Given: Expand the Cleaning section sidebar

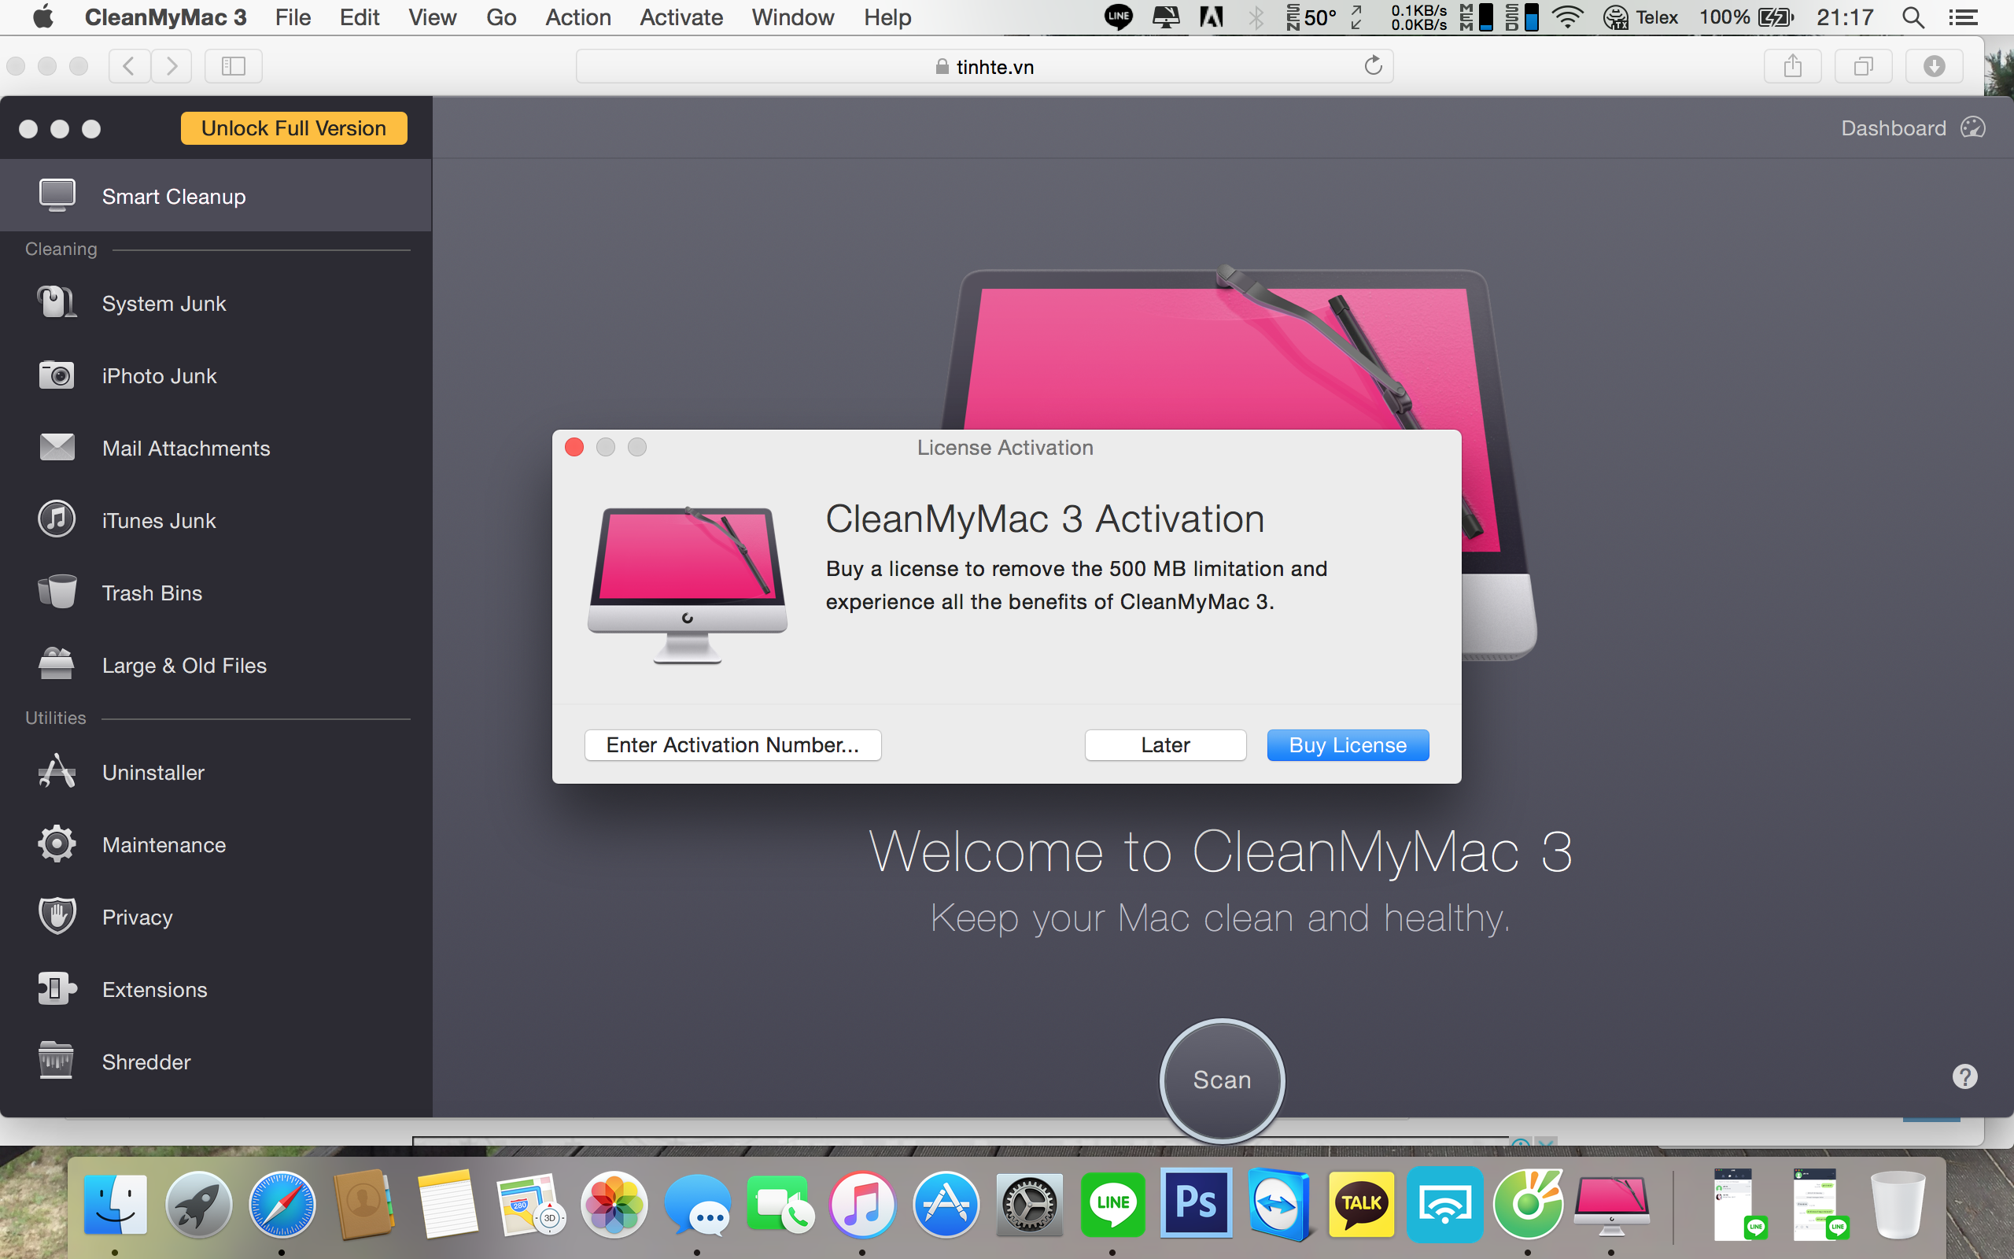Looking at the screenshot, I should point(58,248).
